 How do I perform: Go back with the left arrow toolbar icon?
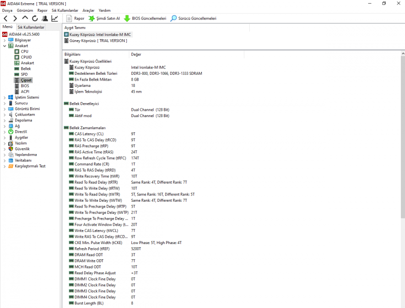(6, 18)
